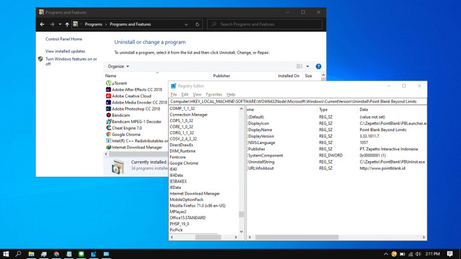Image resolution: width=461 pixels, height=259 pixels.
Task: Click Adobe Photoshop CC 2018 icon
Action: 108,109
